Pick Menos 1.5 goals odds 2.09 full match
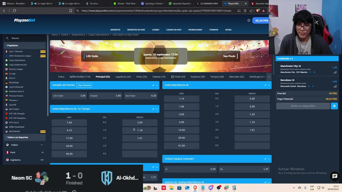Image resolution: width=342 pixels, height=192 pixels. [252, 107]
